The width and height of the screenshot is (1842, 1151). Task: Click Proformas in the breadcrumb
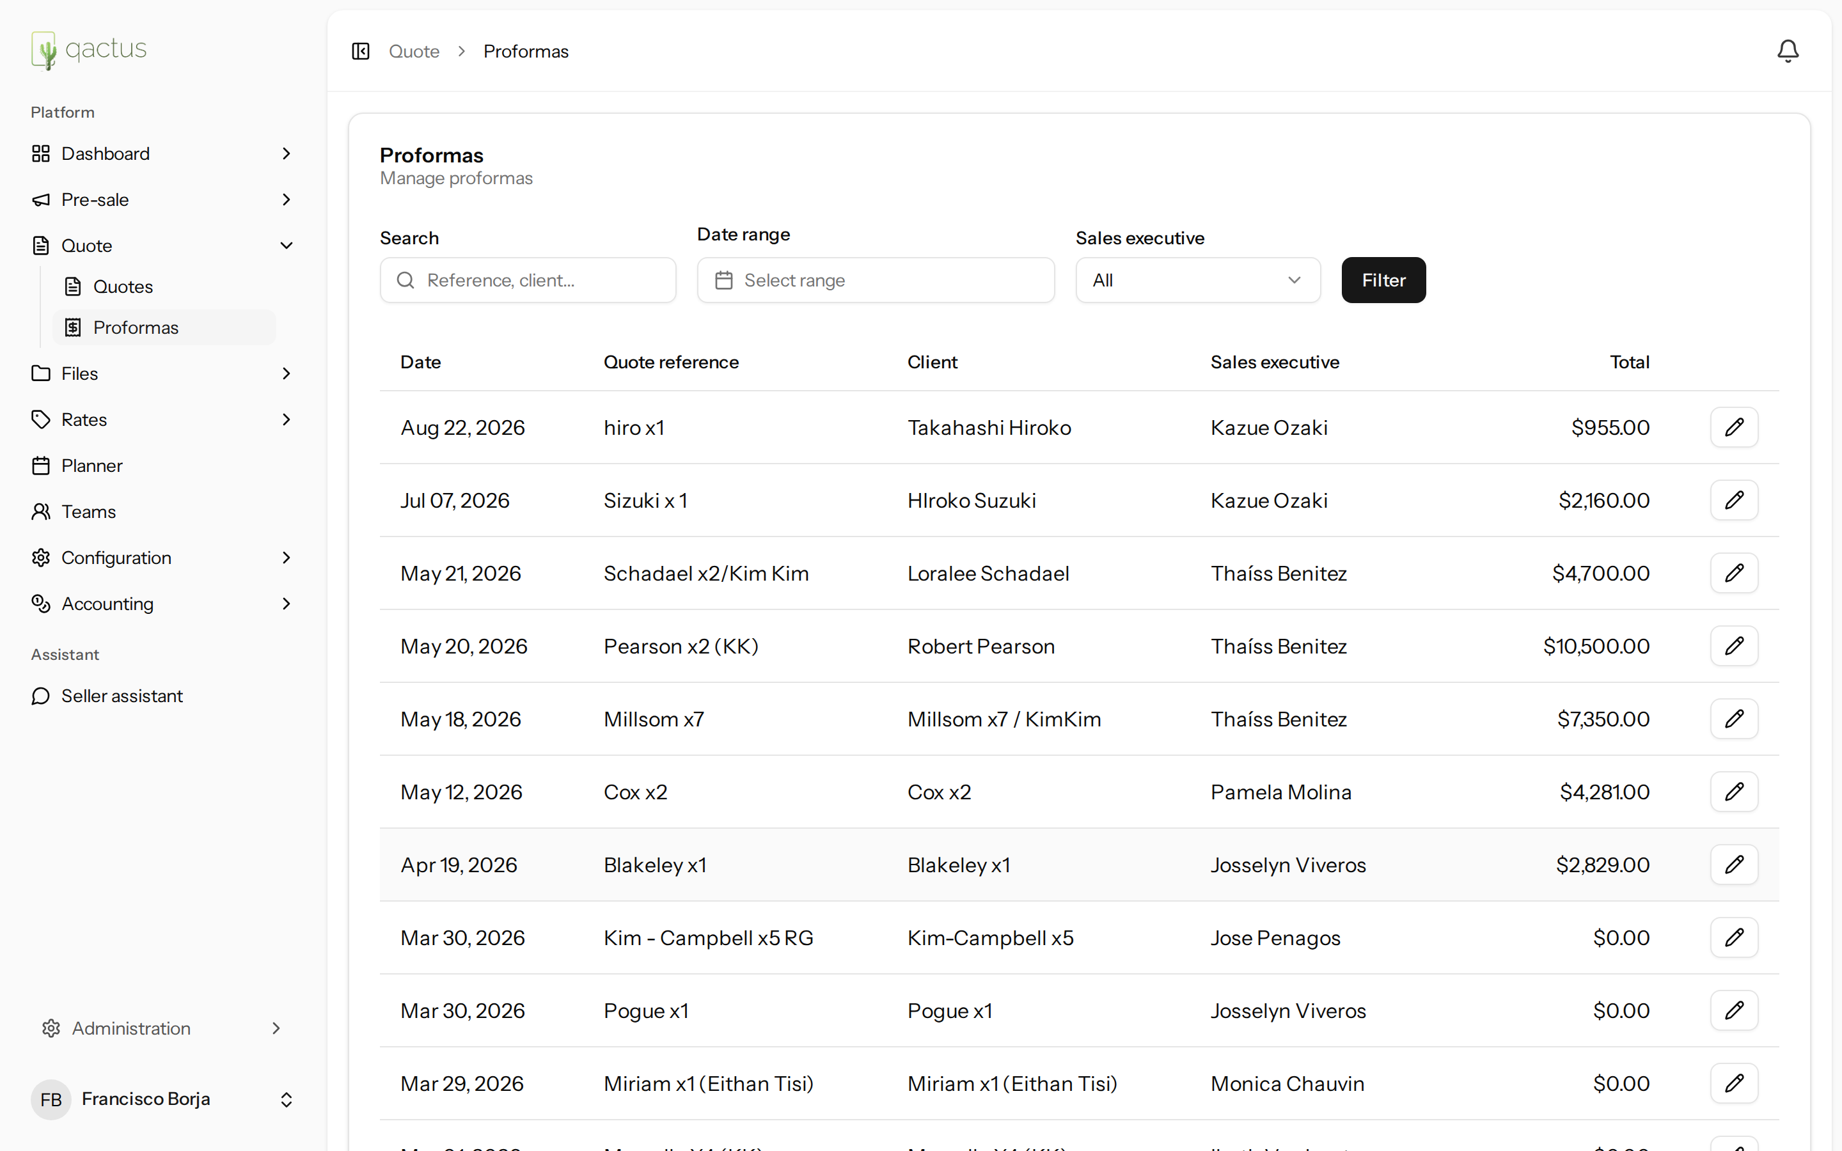pos(526,51)
